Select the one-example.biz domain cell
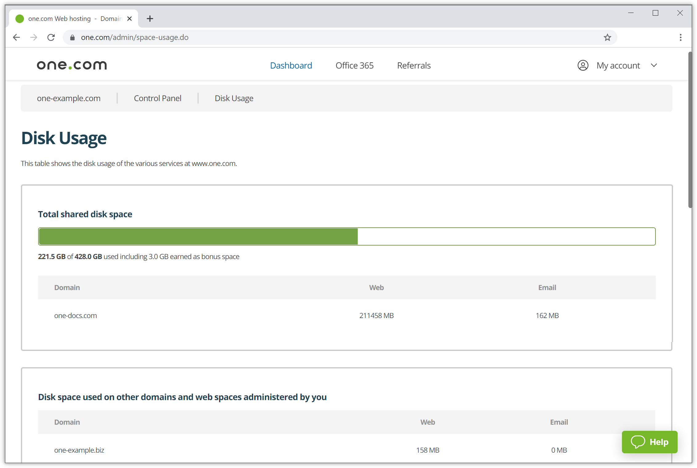The width and height of the screenshot is (697, 468). click(79, 450)
